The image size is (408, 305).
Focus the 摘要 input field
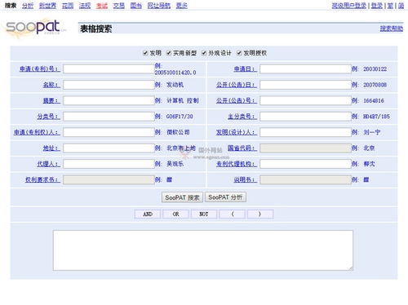(x=109, y=100)
